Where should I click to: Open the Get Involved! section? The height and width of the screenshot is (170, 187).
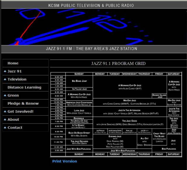coord(25,111)
